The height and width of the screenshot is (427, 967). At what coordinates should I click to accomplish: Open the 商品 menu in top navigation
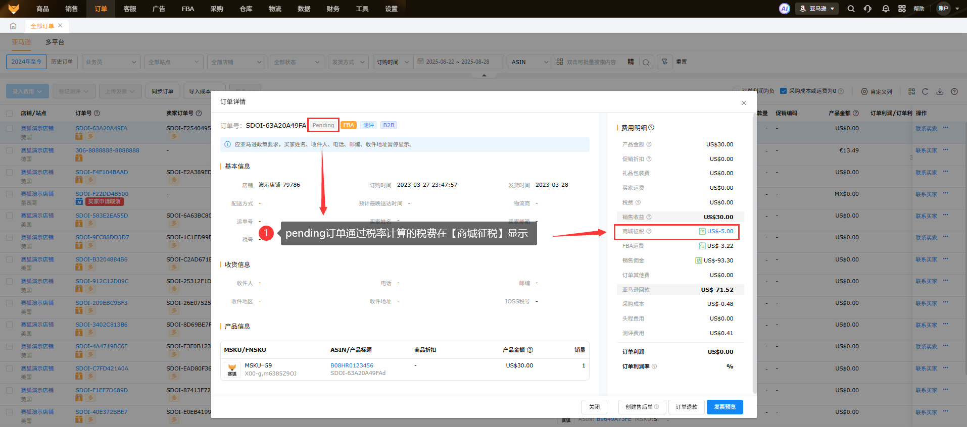tap(42, 9)
